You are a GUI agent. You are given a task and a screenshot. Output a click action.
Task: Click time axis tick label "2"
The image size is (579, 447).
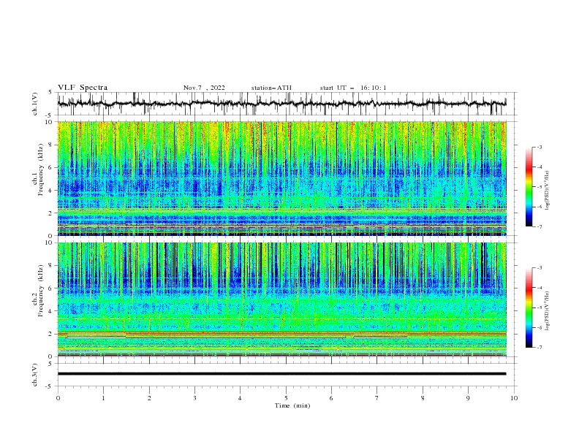pyautogui.click(x=149, y=398)
